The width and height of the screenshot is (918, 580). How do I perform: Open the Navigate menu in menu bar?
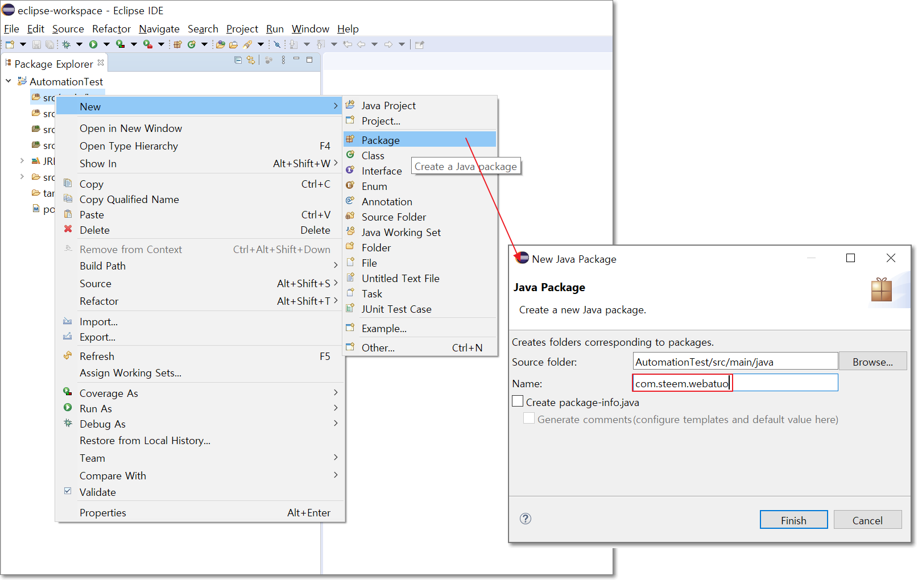pyautogui.click(x=159, y=29)
